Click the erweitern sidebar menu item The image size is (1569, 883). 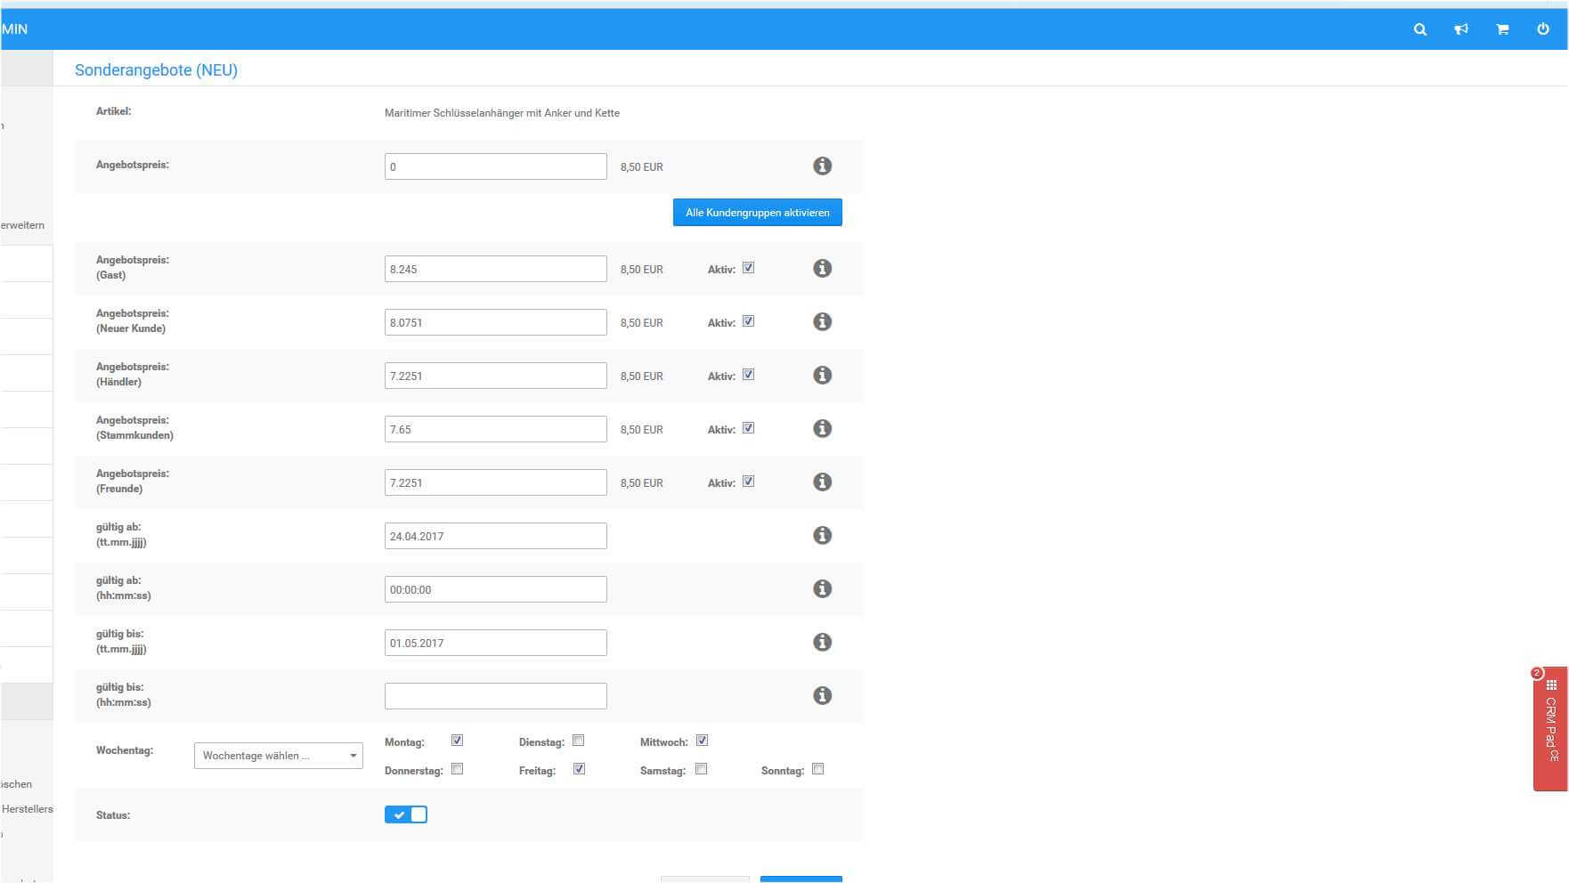tap(23, 225)
